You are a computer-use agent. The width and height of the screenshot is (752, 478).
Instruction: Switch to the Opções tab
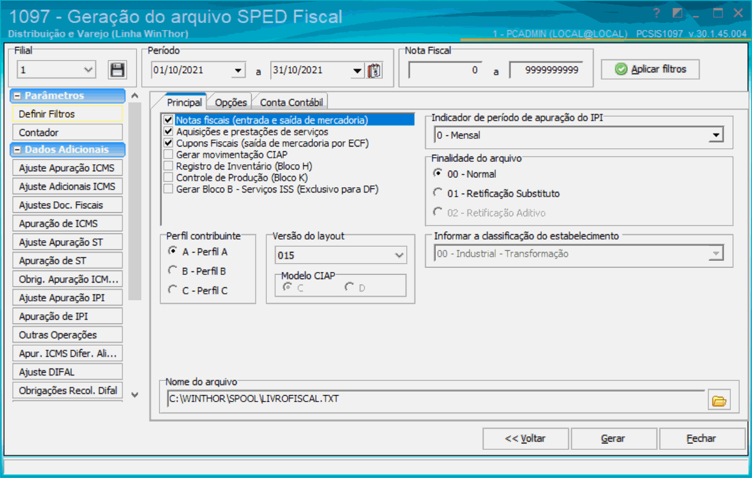(231, 102)
